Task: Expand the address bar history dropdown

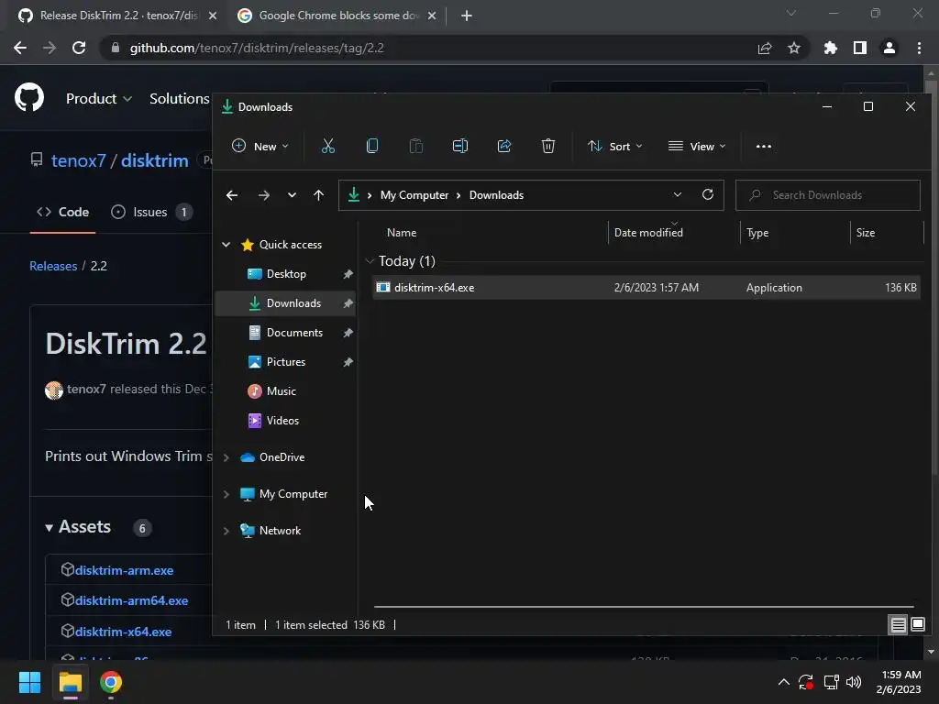Action: click(x=678, y=194)
